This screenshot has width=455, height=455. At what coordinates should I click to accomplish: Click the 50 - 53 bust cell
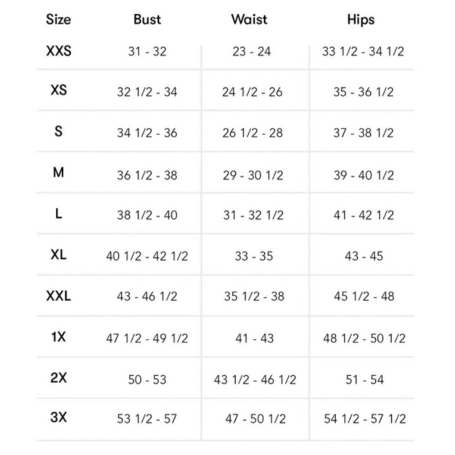(147, 379)
